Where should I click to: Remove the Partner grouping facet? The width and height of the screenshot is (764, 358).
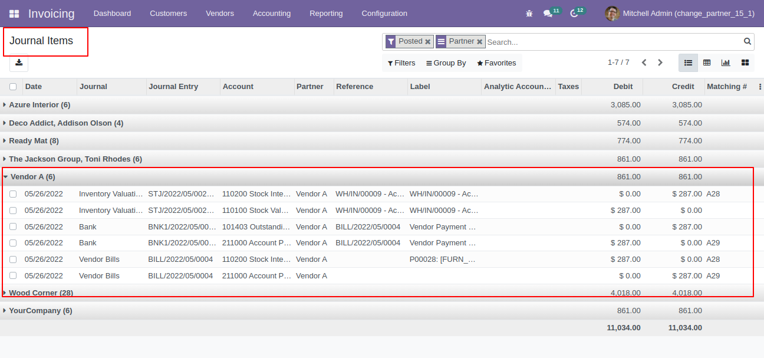pos(480,42)
